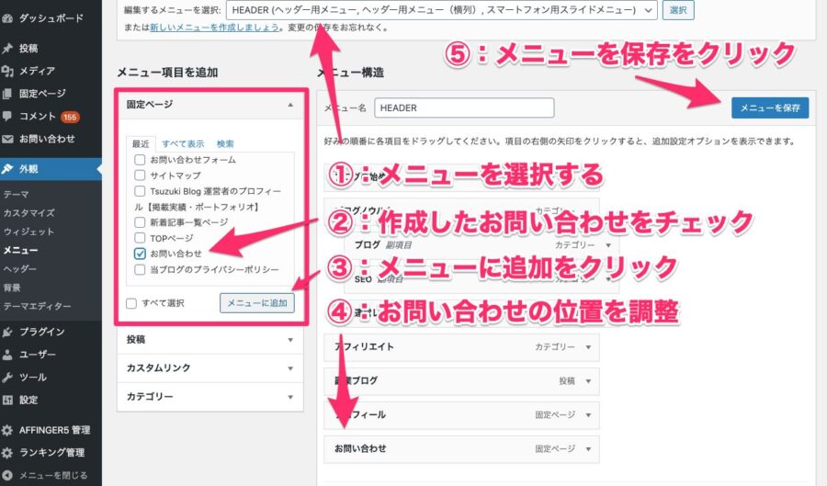Expand the 副業ブログ menu item arrow
Image resolution: width=827 pixels, height=486 pixels.
pyautogui.click(x=589, y=381)
